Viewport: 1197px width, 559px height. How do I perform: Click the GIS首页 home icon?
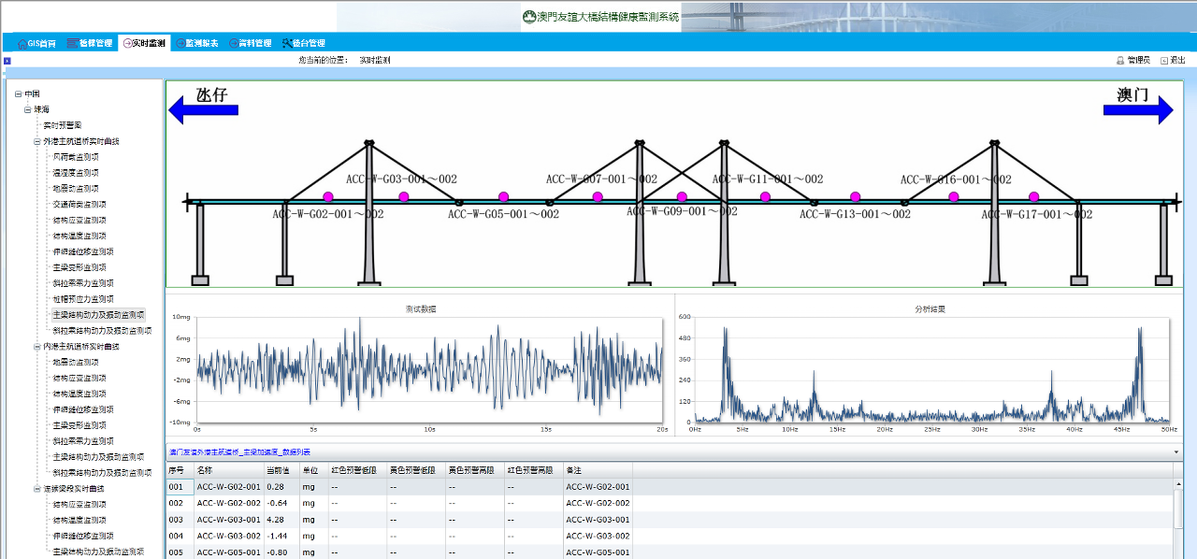tap(22, 43)
